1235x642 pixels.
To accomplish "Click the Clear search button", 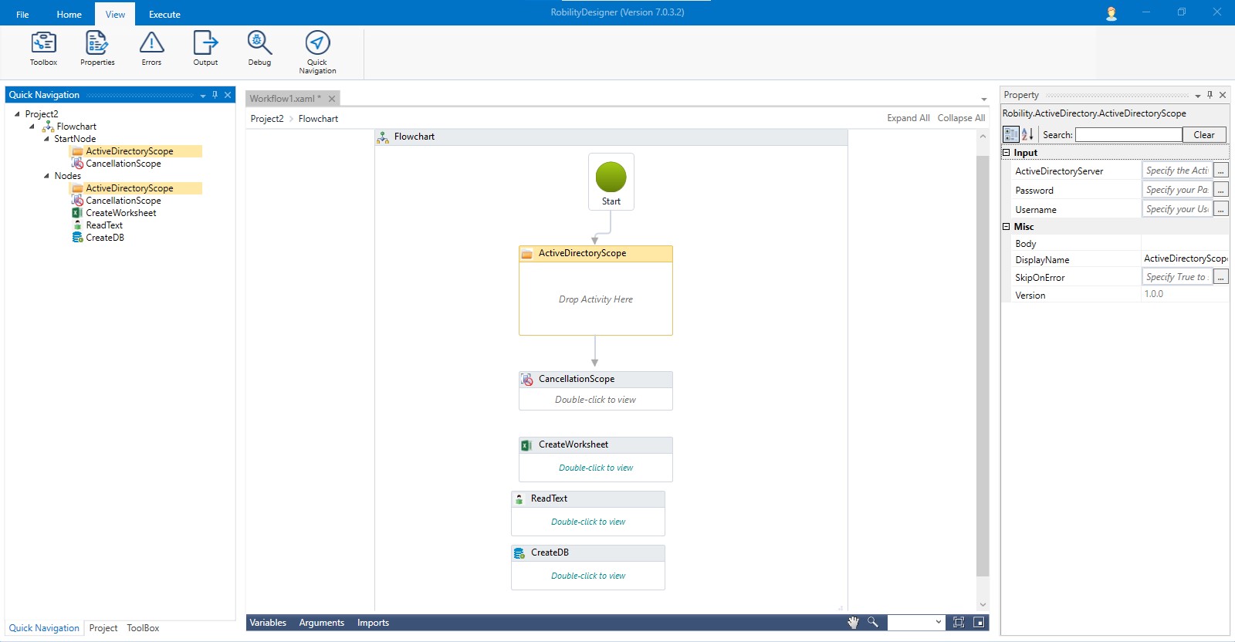I will 1203,135.
